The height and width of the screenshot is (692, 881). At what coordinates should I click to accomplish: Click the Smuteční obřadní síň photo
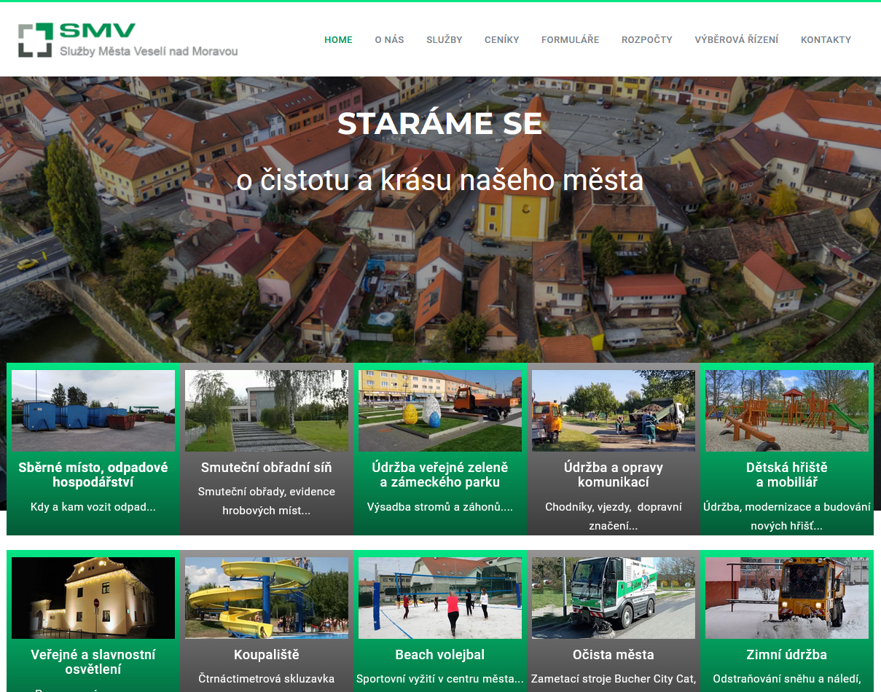267,410
